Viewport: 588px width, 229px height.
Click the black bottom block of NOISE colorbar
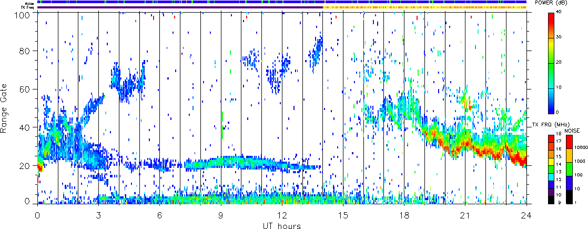pos(569,197)
